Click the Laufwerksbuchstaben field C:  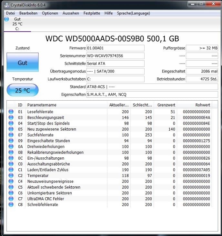tap(116, 79)
